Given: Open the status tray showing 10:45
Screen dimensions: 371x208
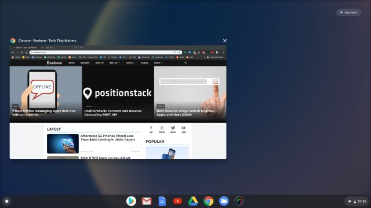Looking at the screenshot, I should tap(357, 201).
